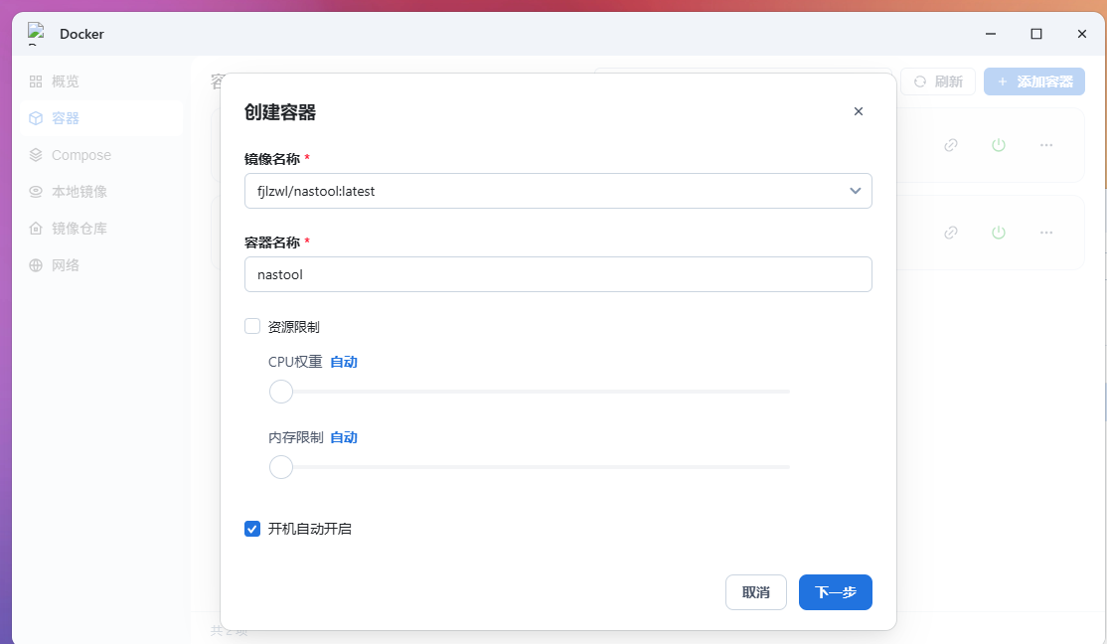Click the 网络 globe icon
Viewport: 1107px width, 644px height.
tap(36, 265)
